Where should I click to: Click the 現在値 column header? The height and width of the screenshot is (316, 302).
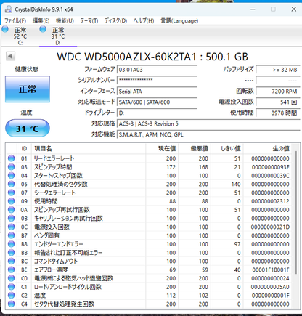coord(162,149)
